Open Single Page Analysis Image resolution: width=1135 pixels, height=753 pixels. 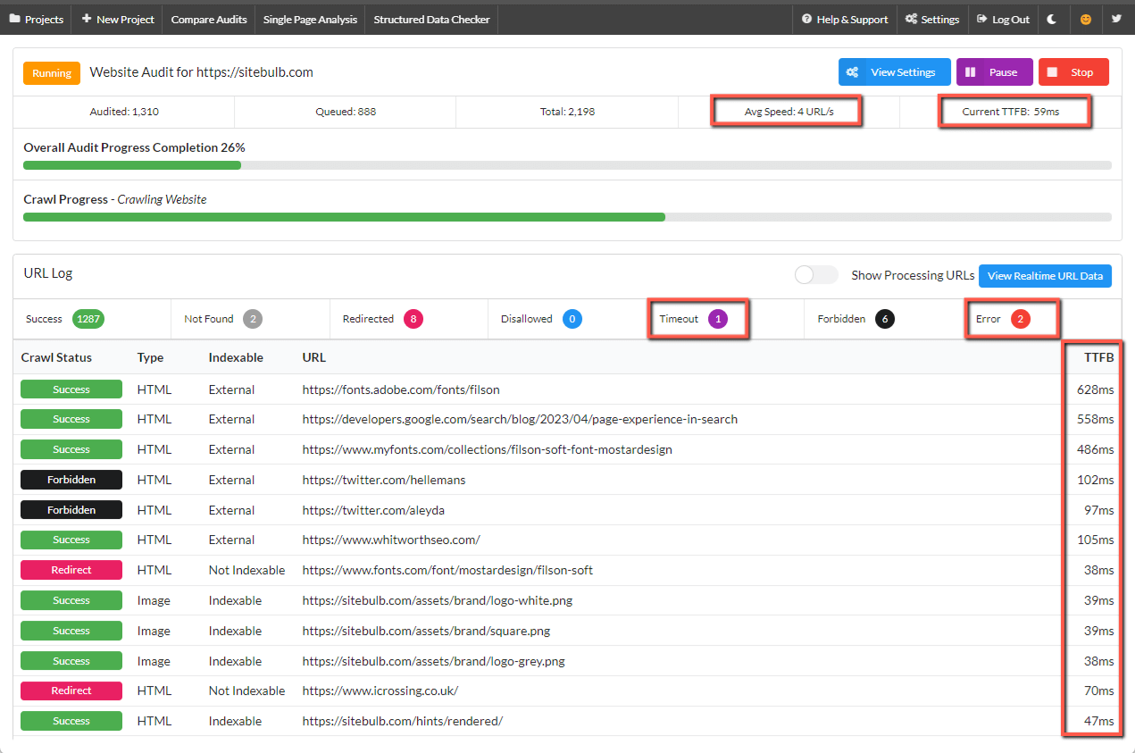(310, 19)
